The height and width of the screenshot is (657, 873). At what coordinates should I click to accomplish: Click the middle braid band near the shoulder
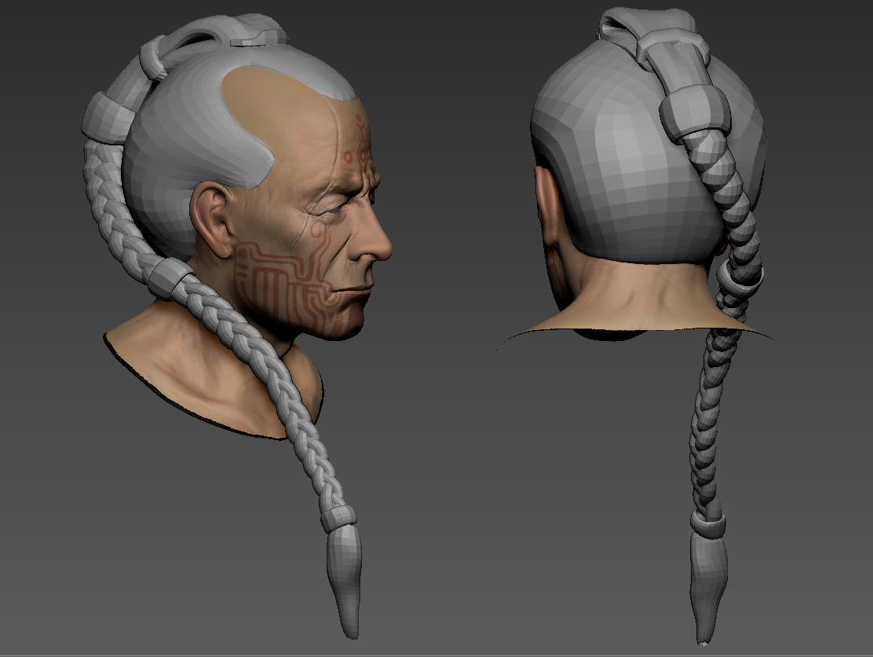[169, 277]
